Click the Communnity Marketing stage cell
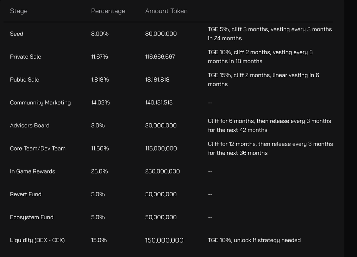Viewport: 357px width, 257px height. point(40,103)
